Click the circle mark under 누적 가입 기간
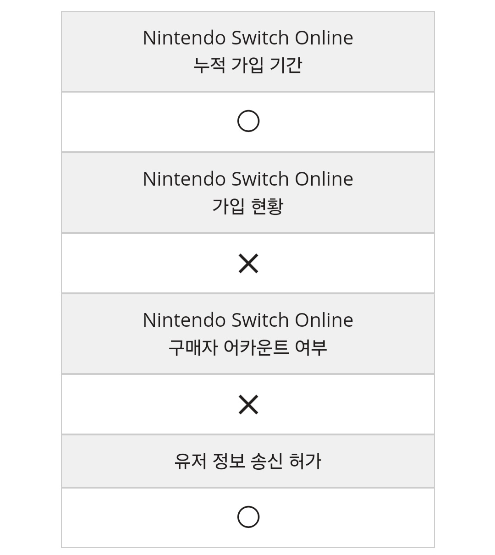 click(248, 121)
